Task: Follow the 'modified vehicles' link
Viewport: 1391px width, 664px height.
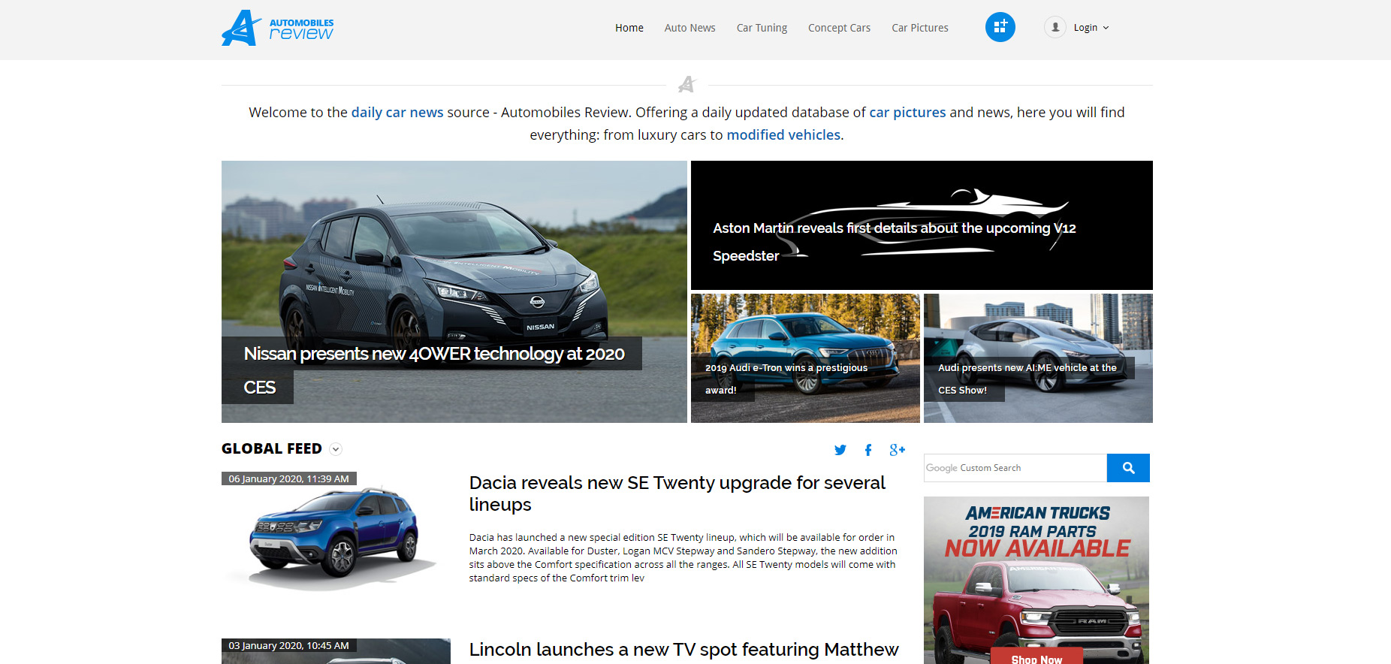Action: click(x=783, y=135)
